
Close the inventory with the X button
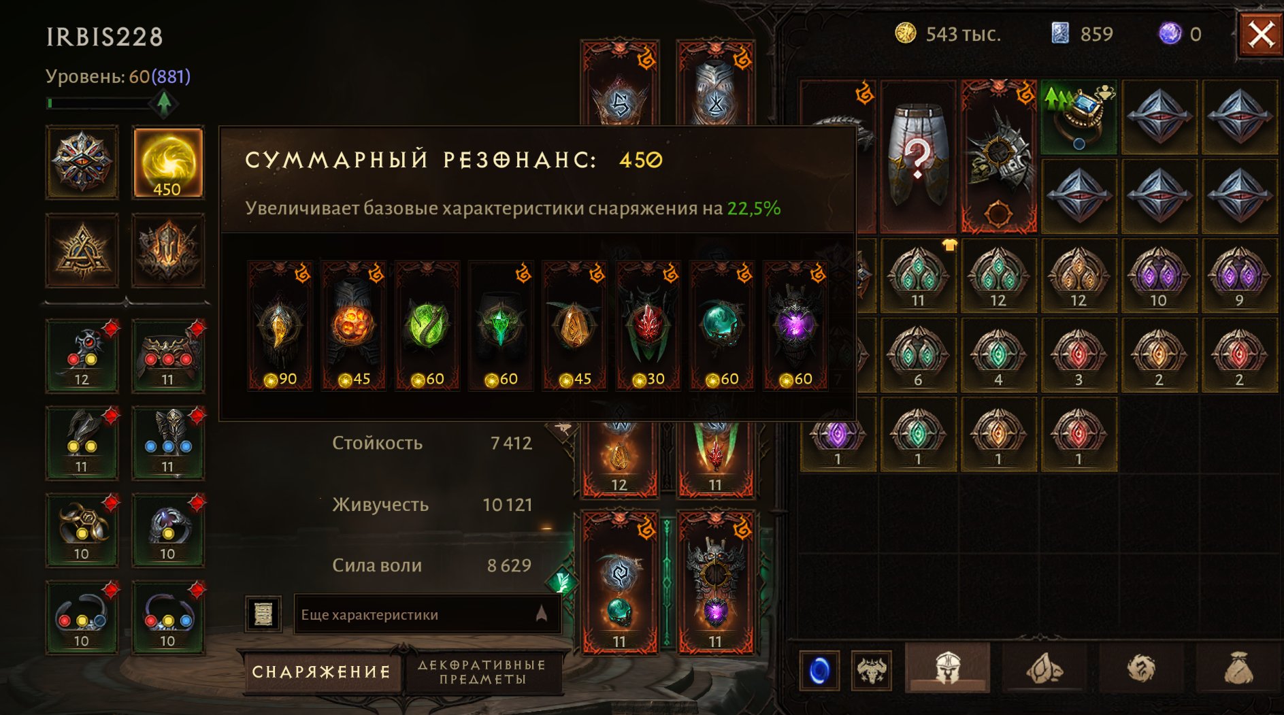(1260, 35)
